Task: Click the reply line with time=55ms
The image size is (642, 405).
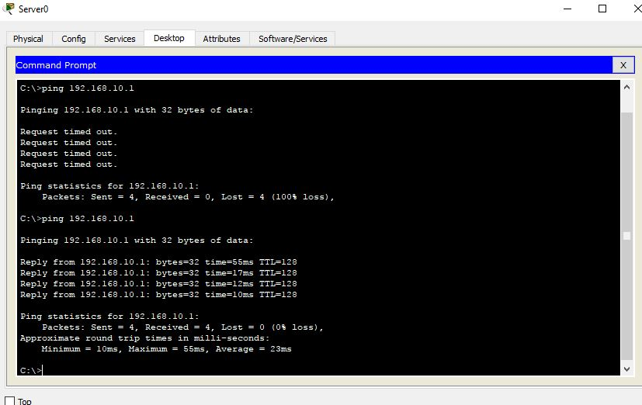Action: coord(158,261)
